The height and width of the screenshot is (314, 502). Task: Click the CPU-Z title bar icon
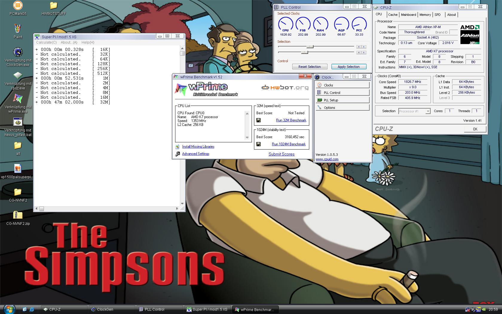point(376,7)
